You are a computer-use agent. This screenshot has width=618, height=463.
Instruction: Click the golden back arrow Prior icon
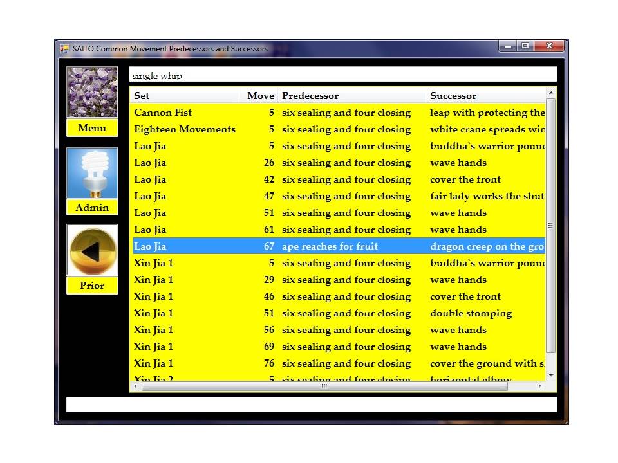tap(92, 251)
